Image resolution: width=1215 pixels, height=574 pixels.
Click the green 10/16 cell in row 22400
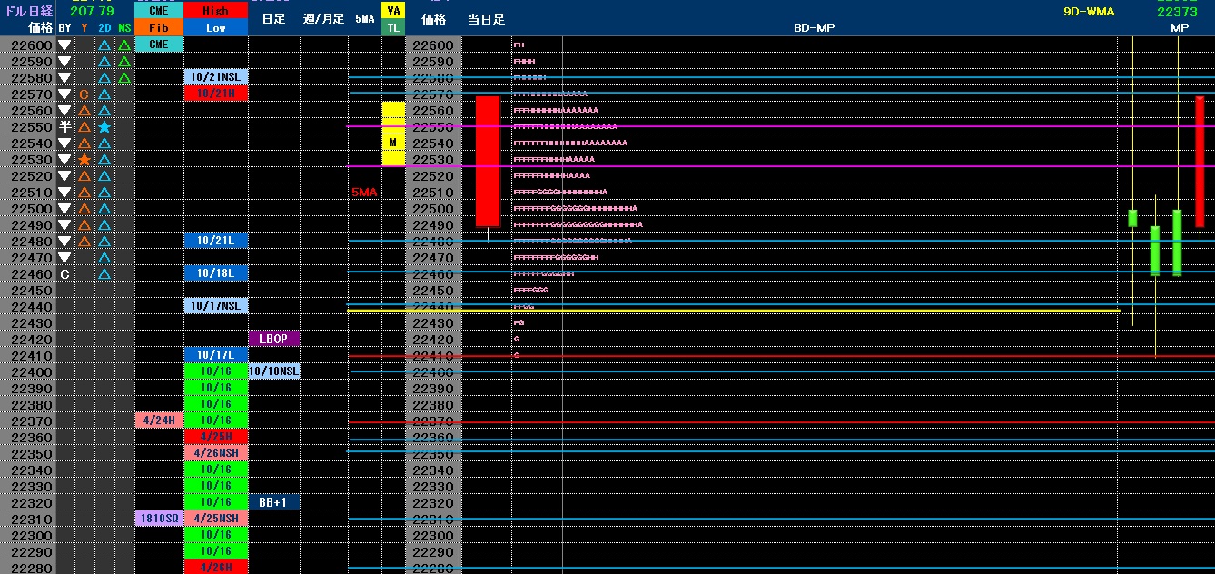pyautogui.click(x=216, y=371)
